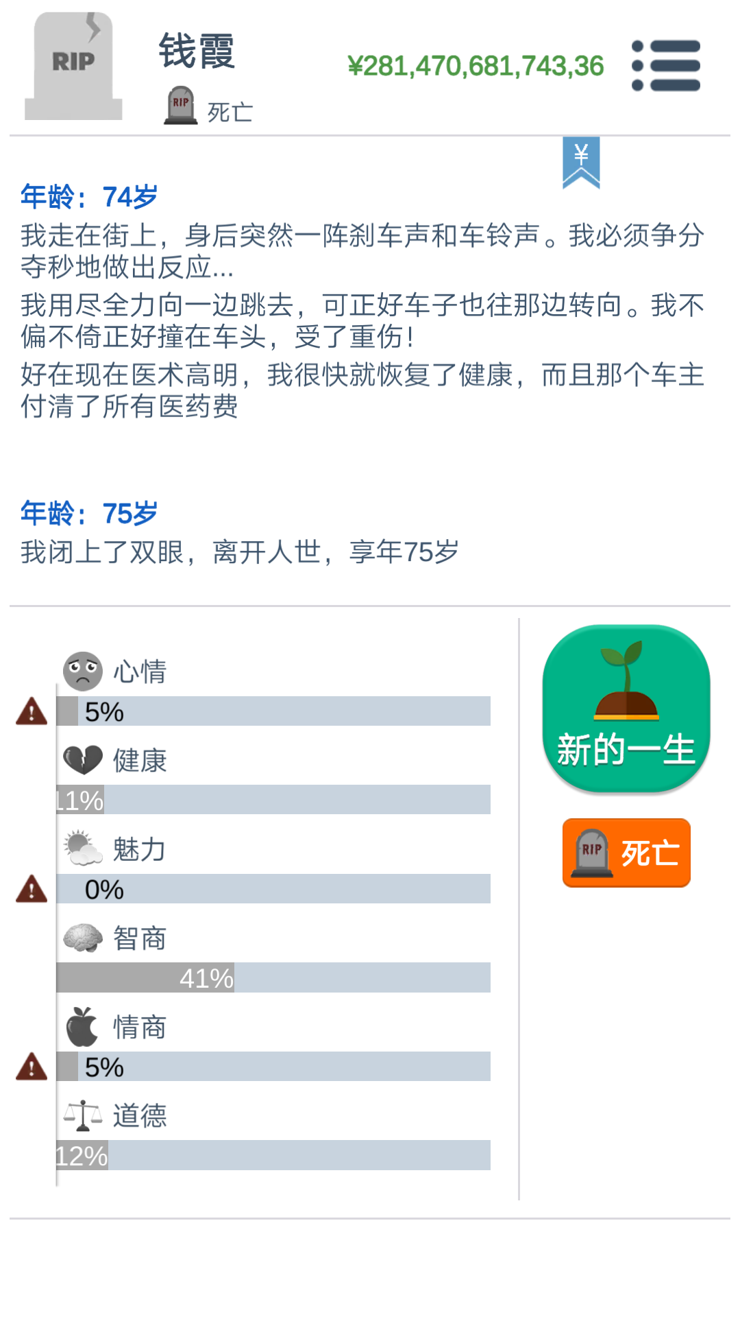Click the 智商 41% progress bar

(x=273, y=977)
